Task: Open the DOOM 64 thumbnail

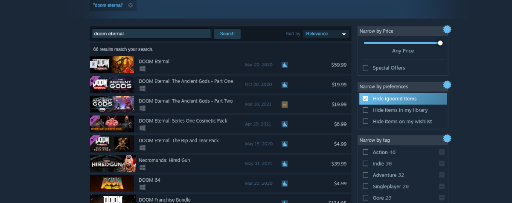Action: coord(112,183)
